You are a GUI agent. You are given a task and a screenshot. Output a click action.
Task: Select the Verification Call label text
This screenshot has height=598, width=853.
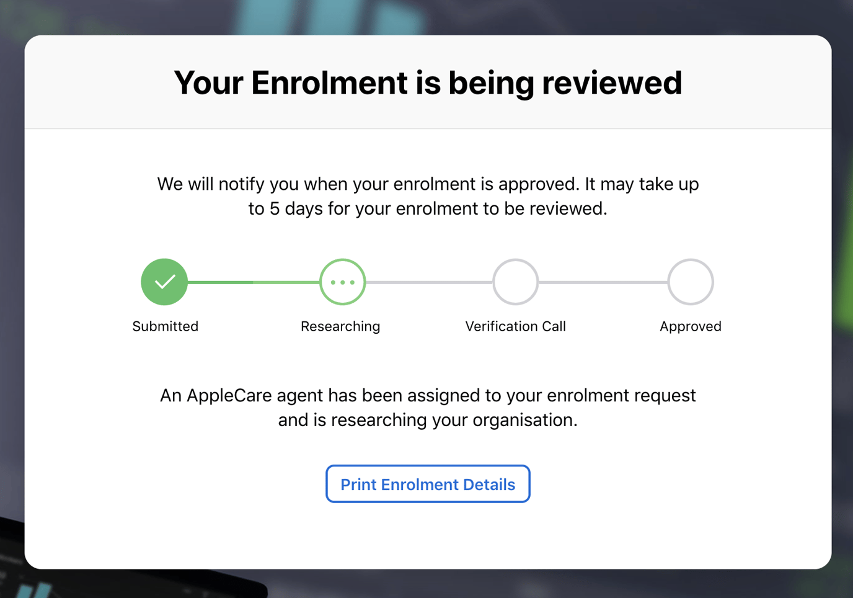point(515,326)
